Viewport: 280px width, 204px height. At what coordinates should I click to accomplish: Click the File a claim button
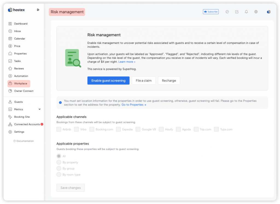(144, 80)
